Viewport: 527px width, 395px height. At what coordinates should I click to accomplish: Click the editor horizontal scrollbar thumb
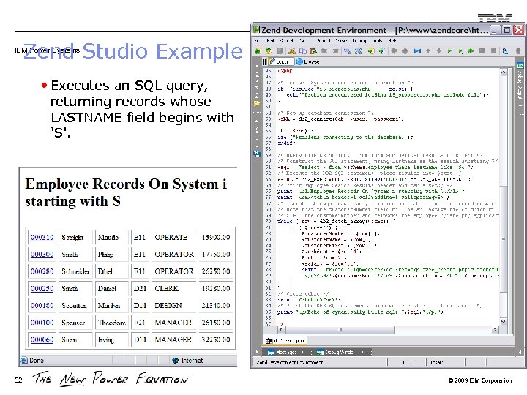click(x=340, y=330)
